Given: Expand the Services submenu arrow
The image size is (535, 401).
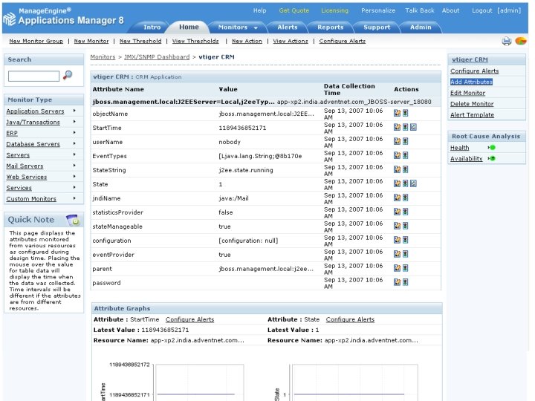Looking at the screenshot, I should tap(74, 187).
